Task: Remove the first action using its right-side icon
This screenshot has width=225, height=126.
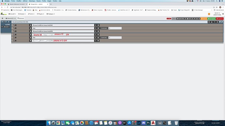Action: coord(98,25)
